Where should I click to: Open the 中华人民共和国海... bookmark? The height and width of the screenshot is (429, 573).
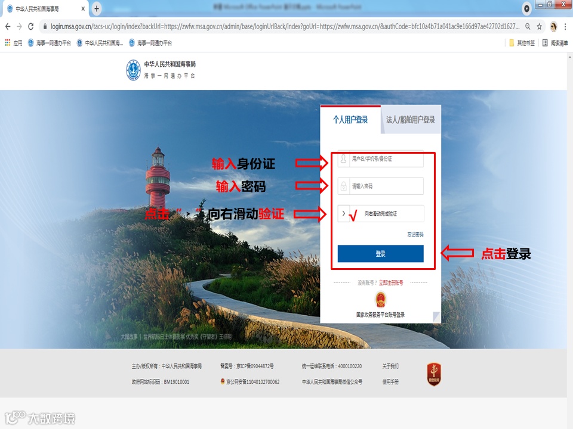pyautogui.click(x=100, y=43)
